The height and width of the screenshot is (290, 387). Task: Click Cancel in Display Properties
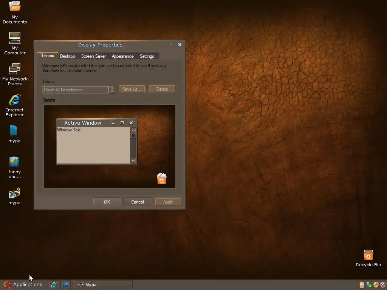point(138,202)
